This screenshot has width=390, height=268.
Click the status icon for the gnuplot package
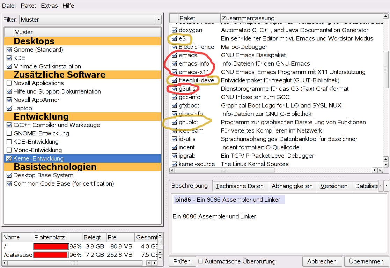[174, 122]
